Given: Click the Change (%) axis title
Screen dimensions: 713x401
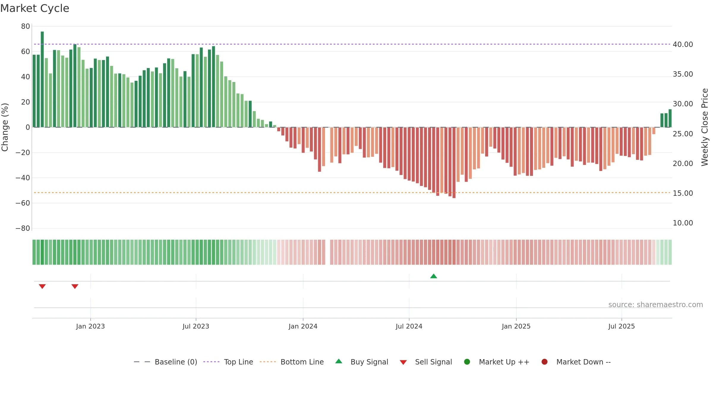Looking at the screenshot, I should pyautogui.click(x=5, y=127).
